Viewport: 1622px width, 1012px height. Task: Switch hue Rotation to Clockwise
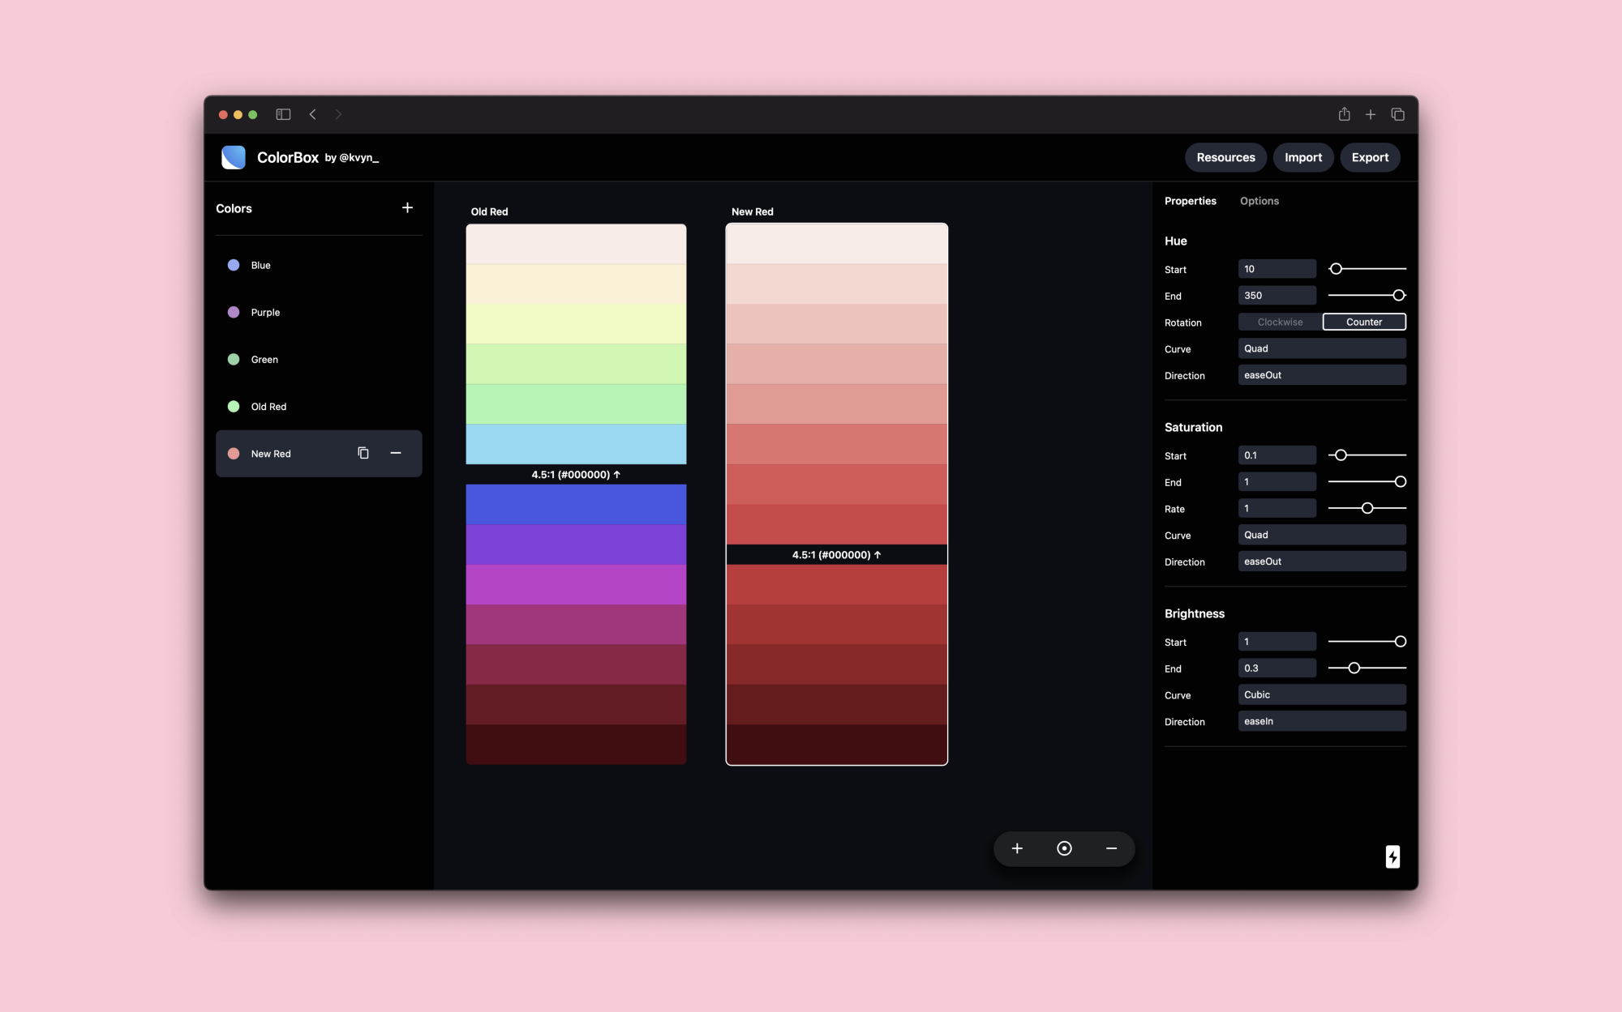click(x=1280, y=322)
